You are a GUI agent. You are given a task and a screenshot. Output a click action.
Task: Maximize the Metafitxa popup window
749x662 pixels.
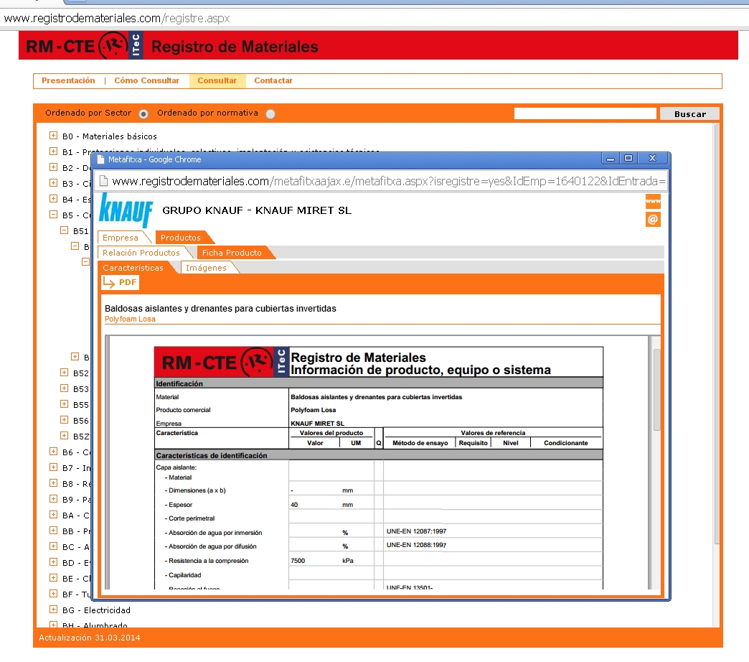(628, 159)
